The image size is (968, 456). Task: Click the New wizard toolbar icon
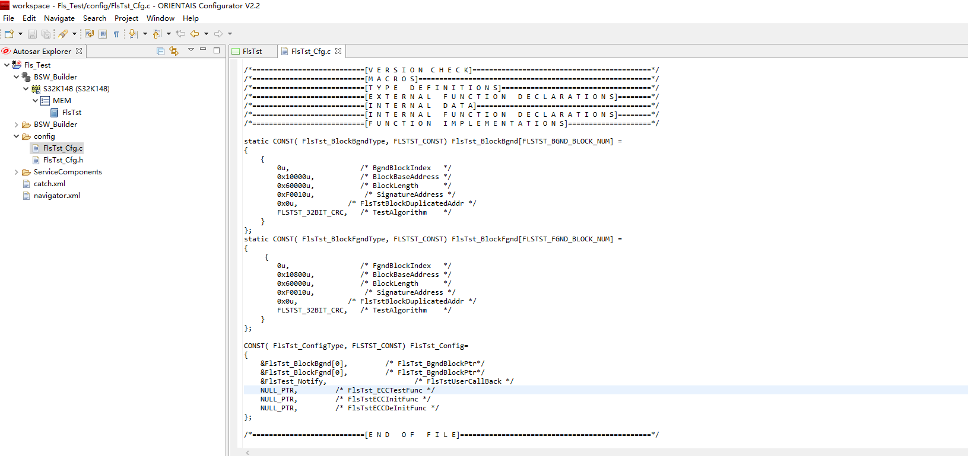click(x=9, y=34)
